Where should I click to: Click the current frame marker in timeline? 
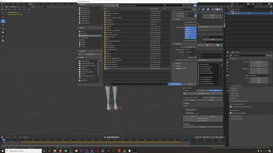click(x=3, y=140)
